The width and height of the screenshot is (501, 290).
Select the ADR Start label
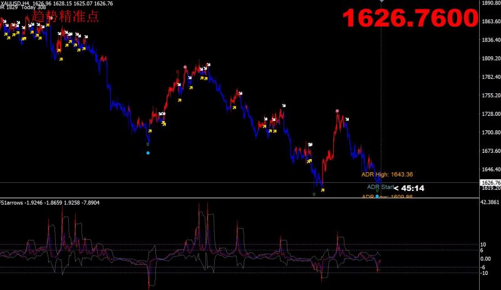point(380,187)
